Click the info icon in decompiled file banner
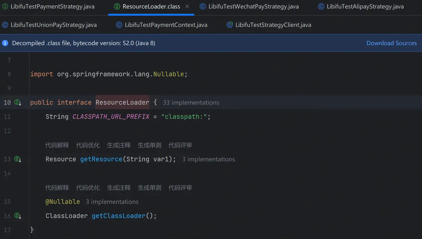The height and width of the screenshot is (239, 422). point(5,43)
